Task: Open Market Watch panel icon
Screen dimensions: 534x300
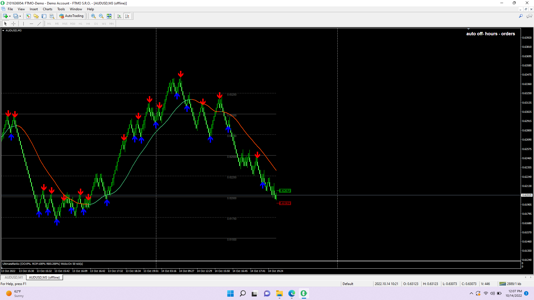Action: 28,16
